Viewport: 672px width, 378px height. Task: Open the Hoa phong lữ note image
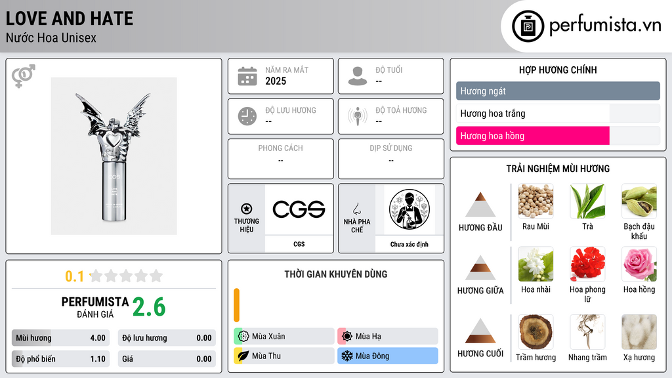coord(587,264)
